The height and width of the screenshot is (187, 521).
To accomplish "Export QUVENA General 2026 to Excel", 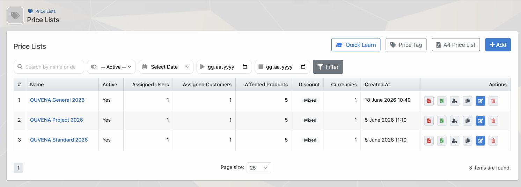I will click(442, 101).
